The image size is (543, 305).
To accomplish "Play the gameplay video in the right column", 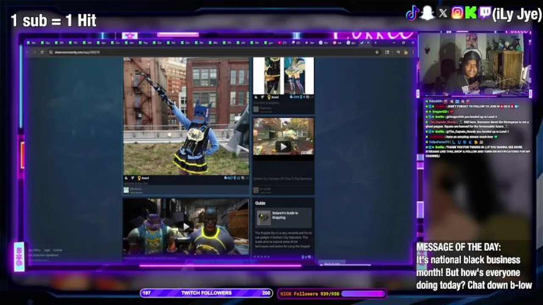I will tap(283, 147).
